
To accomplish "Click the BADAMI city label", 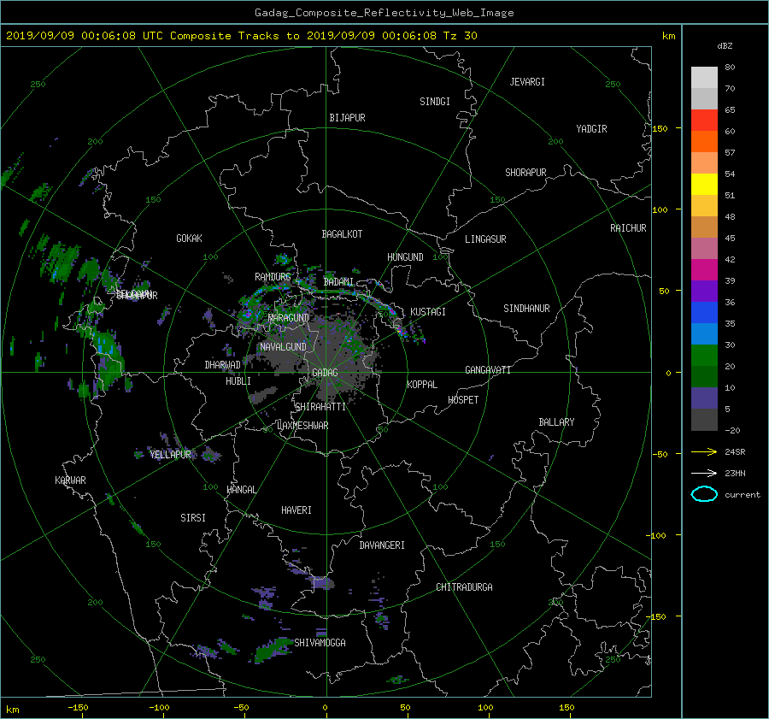I will point(338,282).
